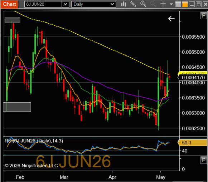Click the 0.0062500 price axis label
Image resolution: width=208 pixels, height=182 pixels.
[x=193, y=128]
